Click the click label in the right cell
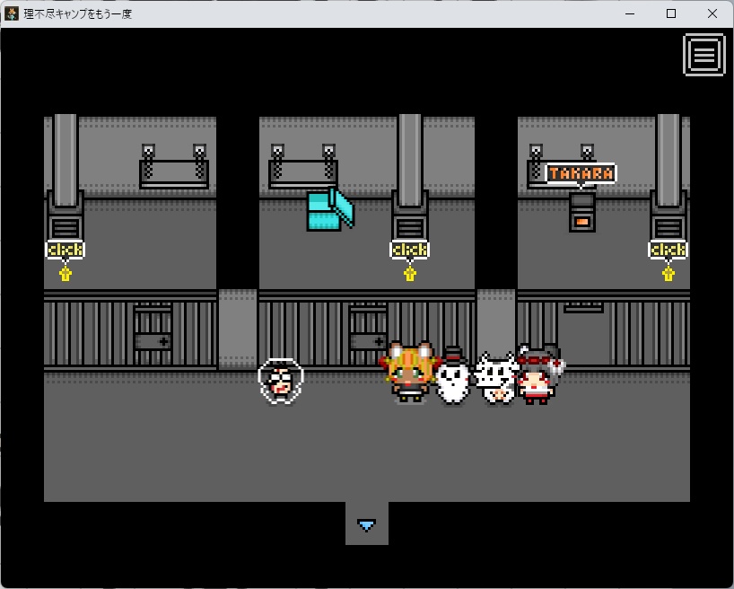Screen dimensions: 734x589 pyautogui.click(x=668, y=250)
